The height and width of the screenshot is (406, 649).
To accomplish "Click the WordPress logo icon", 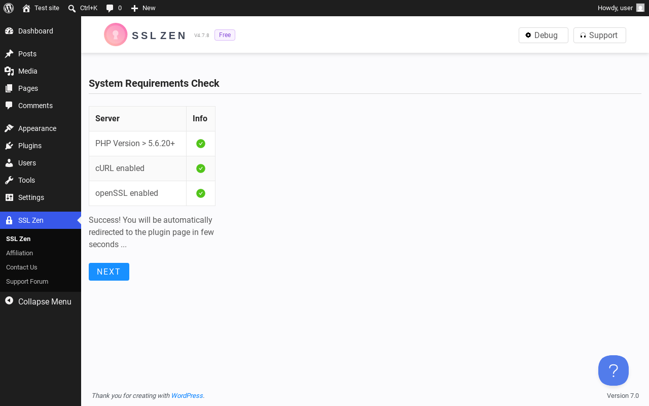I will pos(9,8).
